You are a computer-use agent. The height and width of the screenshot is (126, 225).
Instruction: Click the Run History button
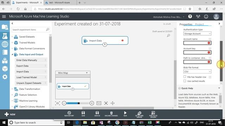[x=69, y=114]
